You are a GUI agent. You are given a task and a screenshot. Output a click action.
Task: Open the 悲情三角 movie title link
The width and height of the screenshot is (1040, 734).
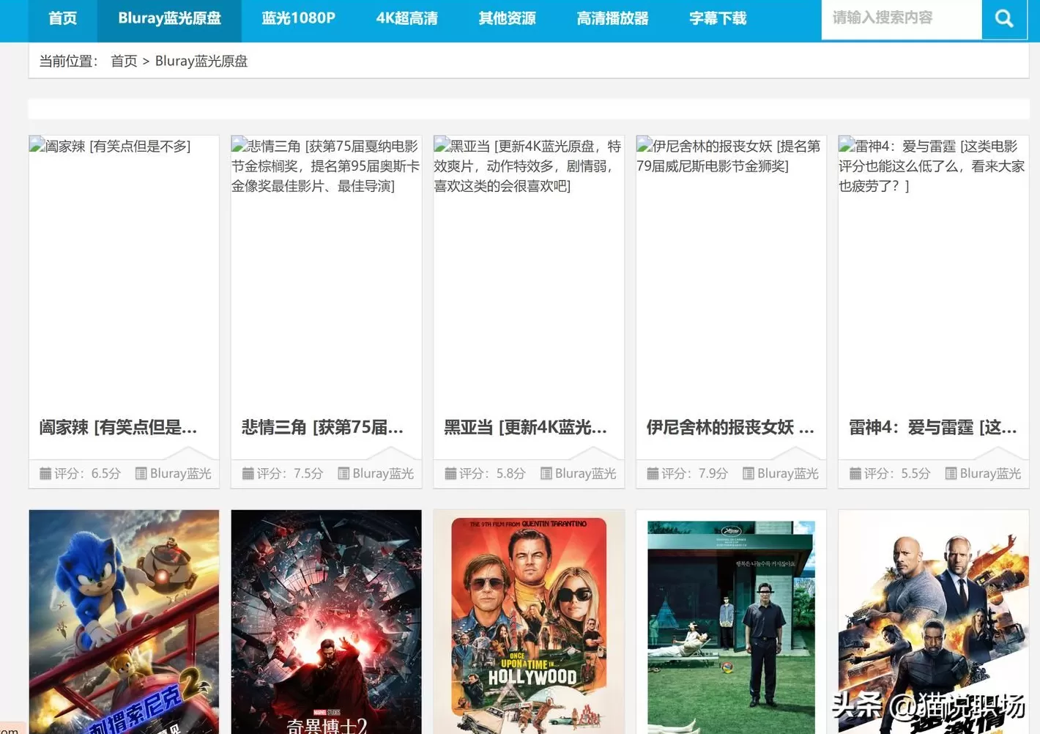click(322, 427)
